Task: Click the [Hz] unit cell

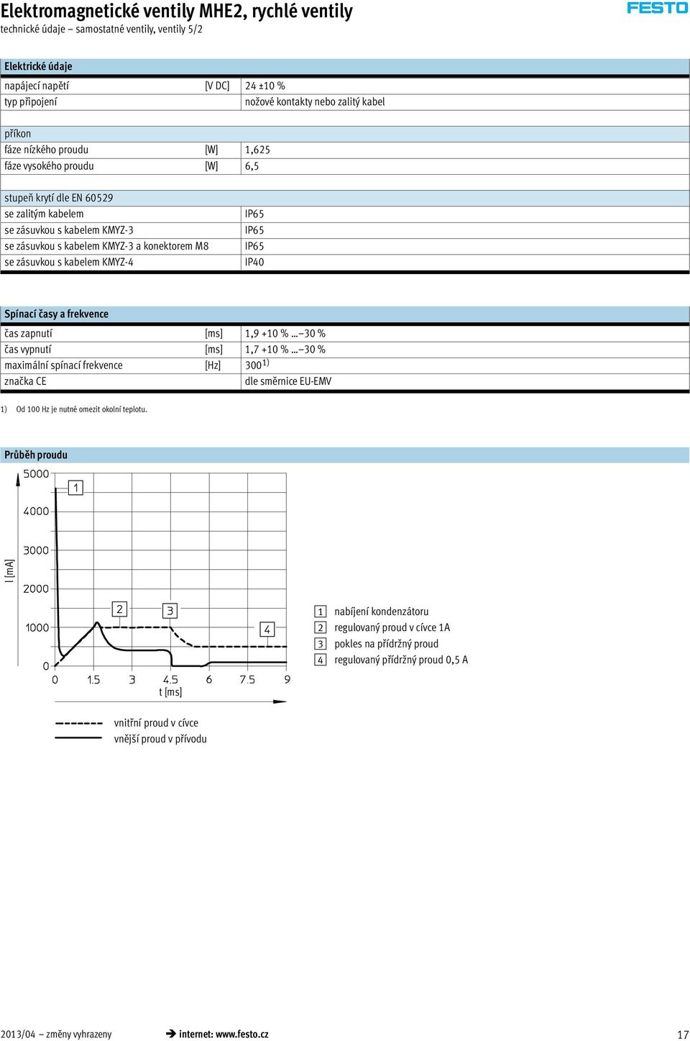Action: pyautogui.click(x=213, y=365)
